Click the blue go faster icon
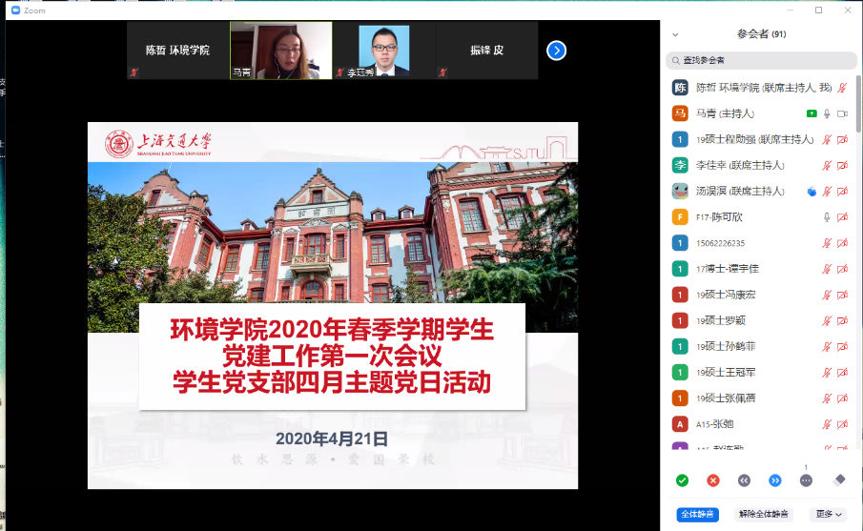 [x=775, y=480]
